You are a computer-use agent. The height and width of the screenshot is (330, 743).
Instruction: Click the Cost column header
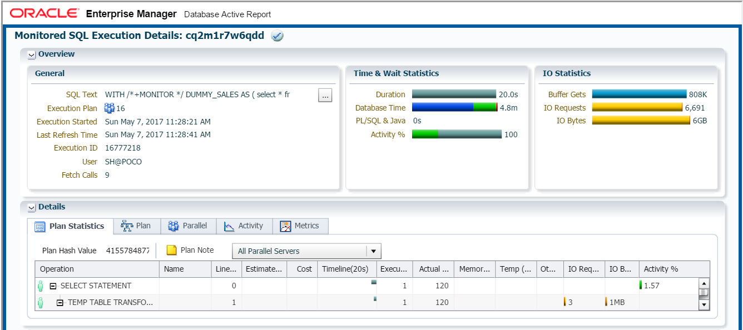click(302, 269)
